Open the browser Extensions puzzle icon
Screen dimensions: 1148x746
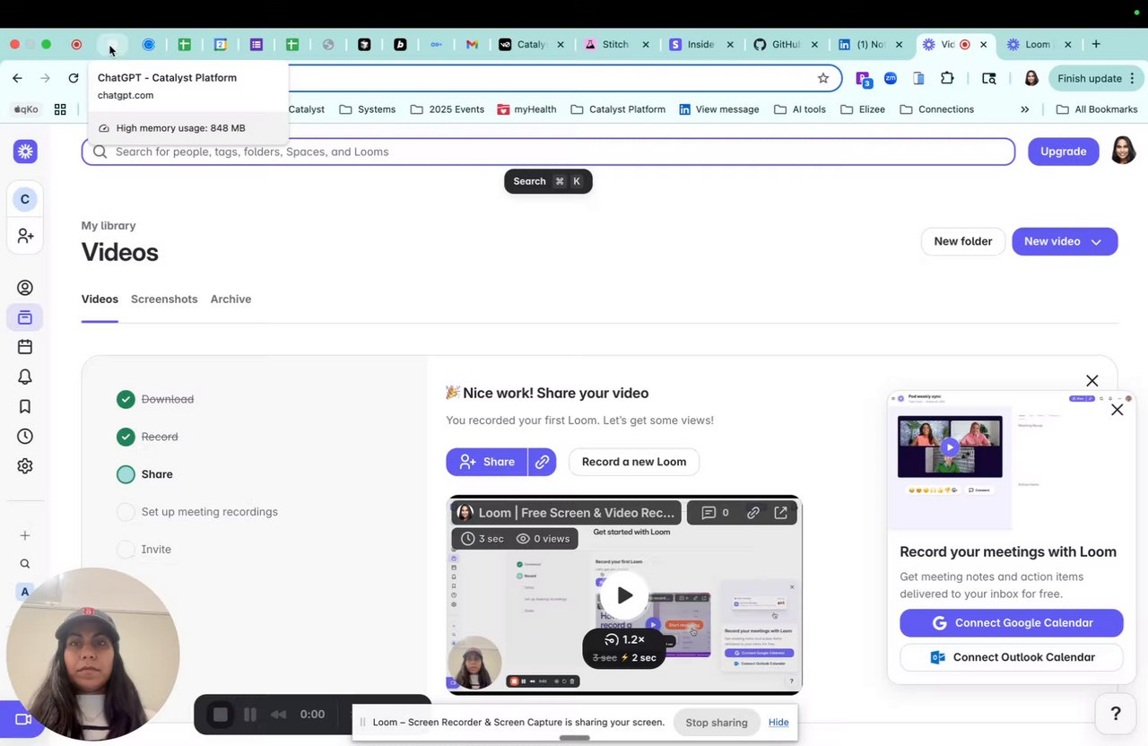tap(947, 78)
